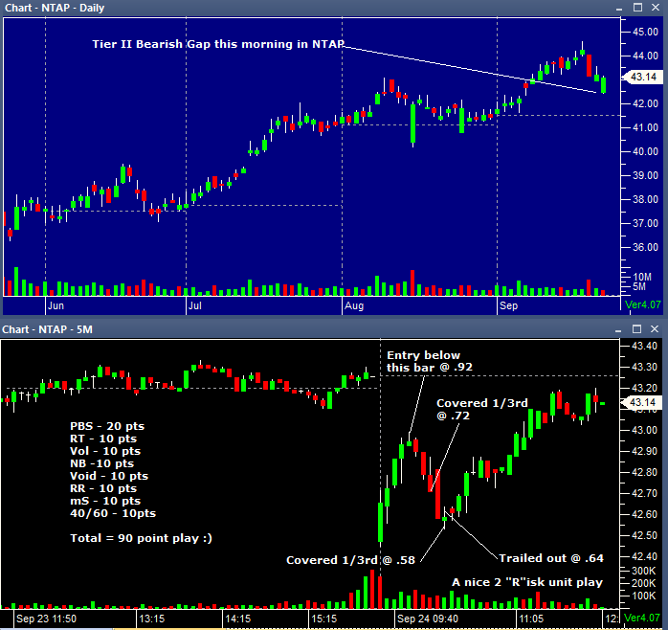This screenshot has height=630, width=668.
Task: Click the 41.00 price axis label
Action: (x=645, y=127)
